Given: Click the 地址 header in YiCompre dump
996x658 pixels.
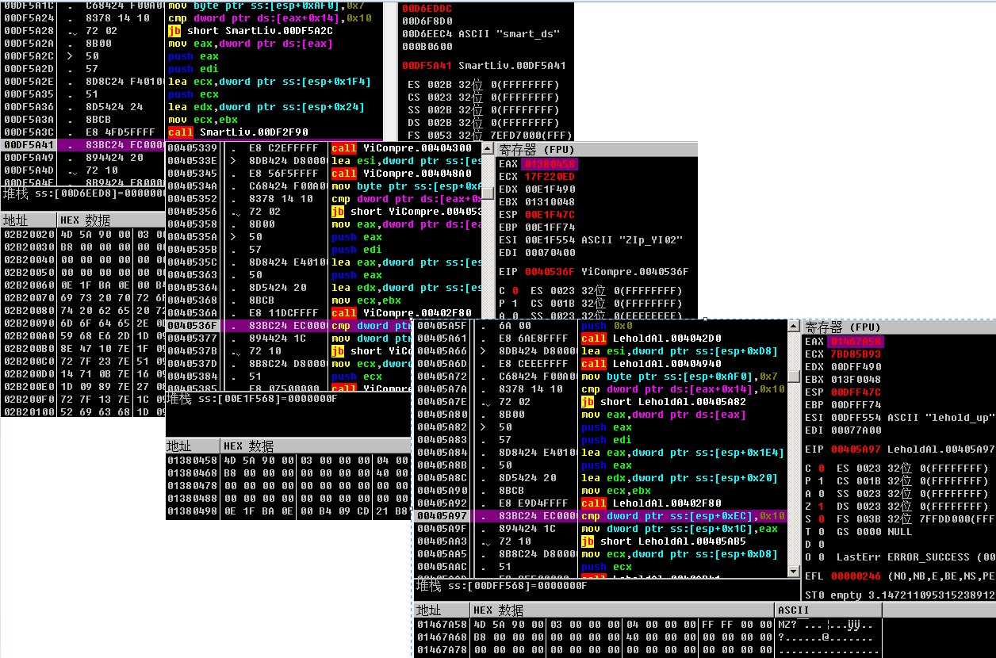Looking at the screenshot, I should point(193,446).
